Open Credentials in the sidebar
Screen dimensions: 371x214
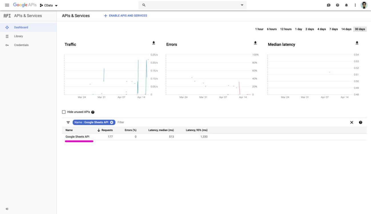[21, 45]
